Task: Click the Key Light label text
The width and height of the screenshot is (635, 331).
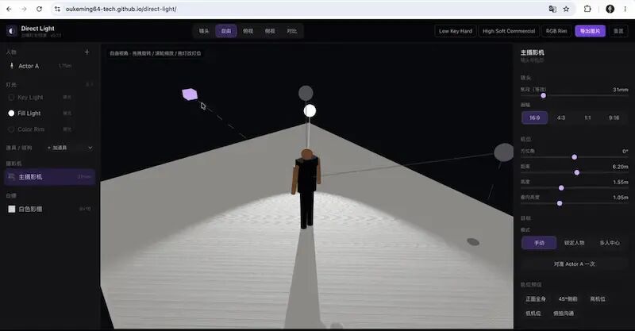Action: point(30,97)
